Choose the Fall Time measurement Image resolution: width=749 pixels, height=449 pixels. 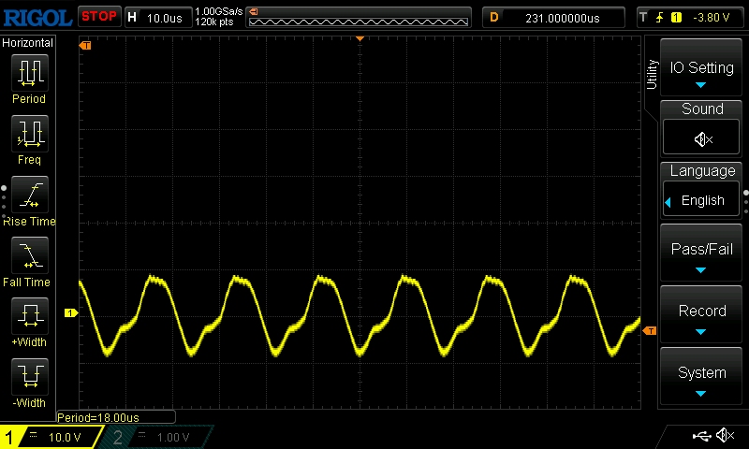(28, 262)
